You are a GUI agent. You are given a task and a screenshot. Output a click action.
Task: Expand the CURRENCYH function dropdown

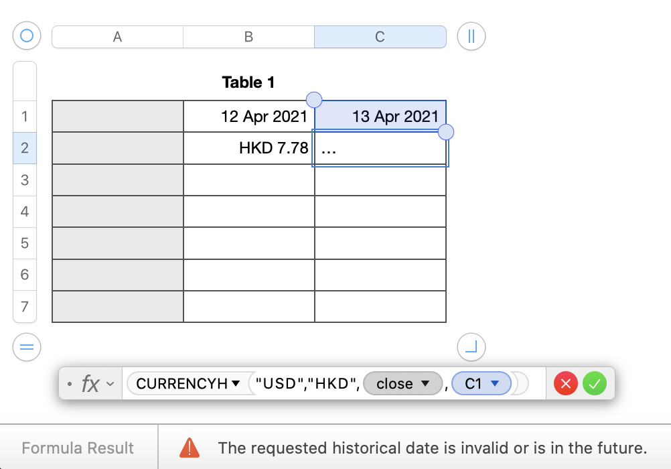coord(235,384)
